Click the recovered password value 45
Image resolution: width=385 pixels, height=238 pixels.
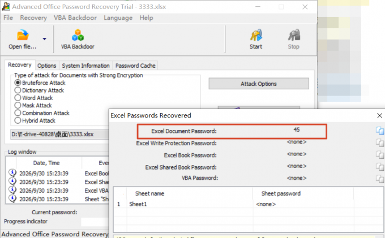click(x=297, y=129)
